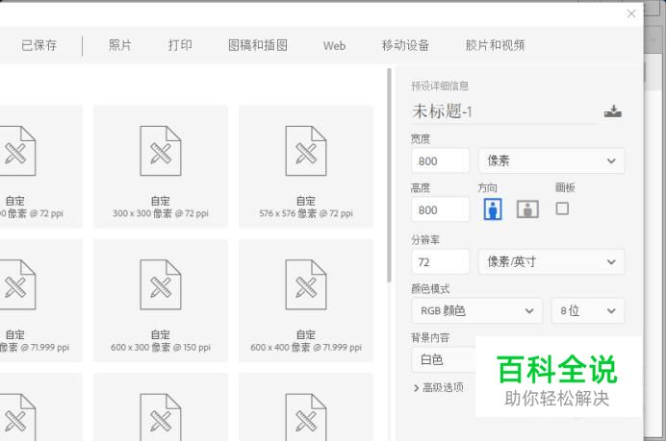666x441 pixels.
Task: Switch to the 图稿和插图 tab
Action: 258,45
